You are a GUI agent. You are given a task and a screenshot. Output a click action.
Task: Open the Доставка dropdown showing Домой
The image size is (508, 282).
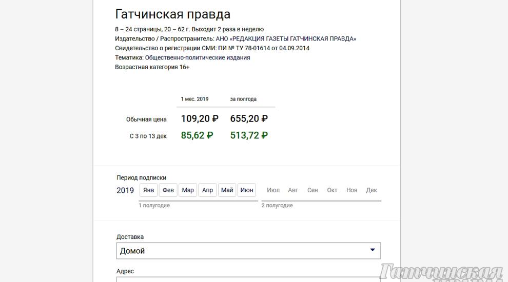coord(248,251)
